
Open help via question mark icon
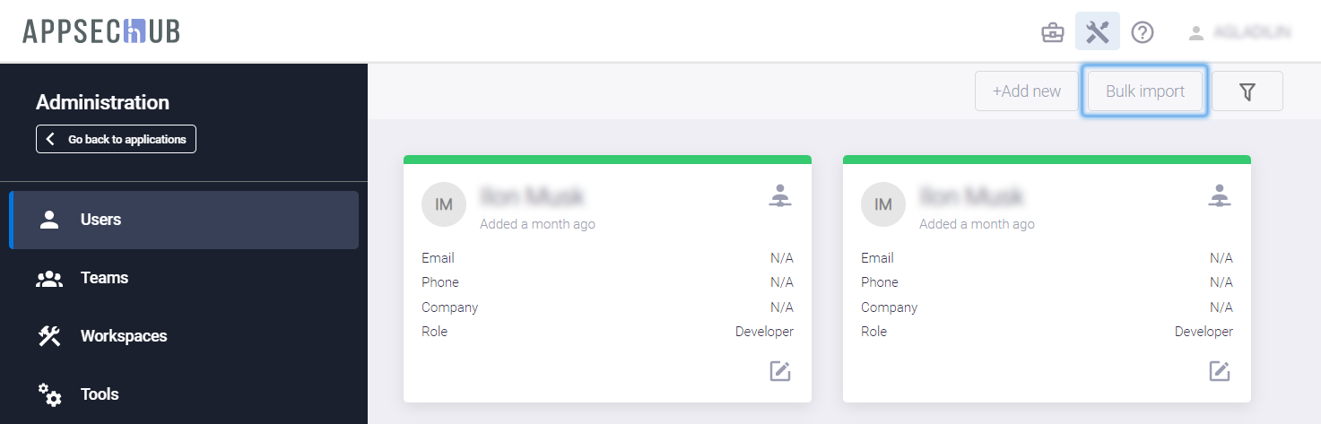(x=1143, y=33)
